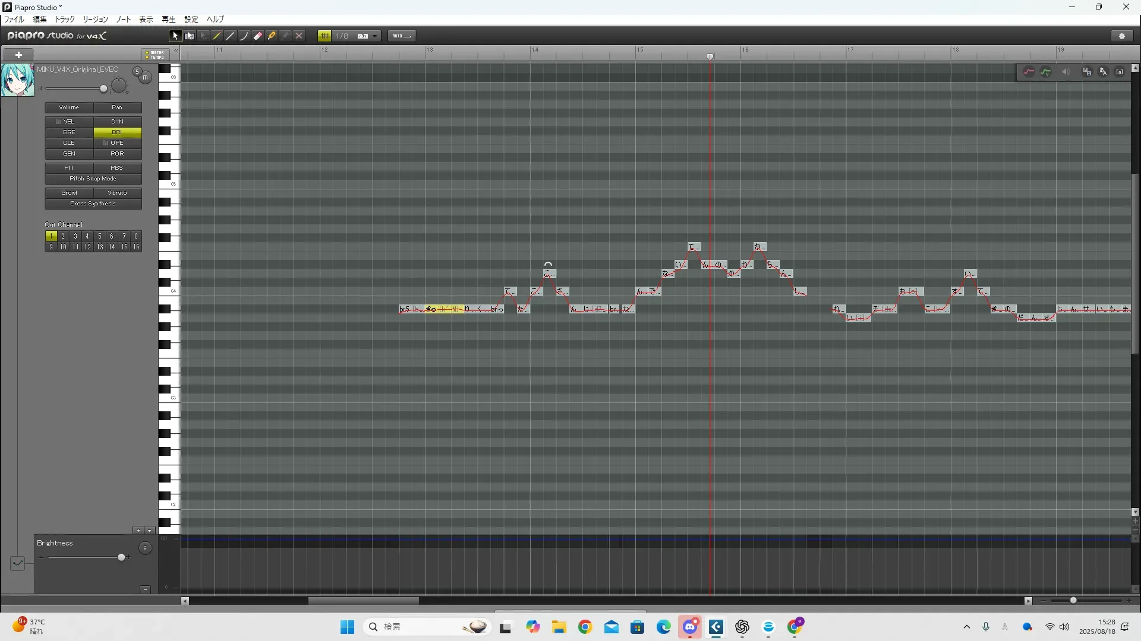1141x641 pixels.
Task: Select the curve line tool
Action: [244, 36]
